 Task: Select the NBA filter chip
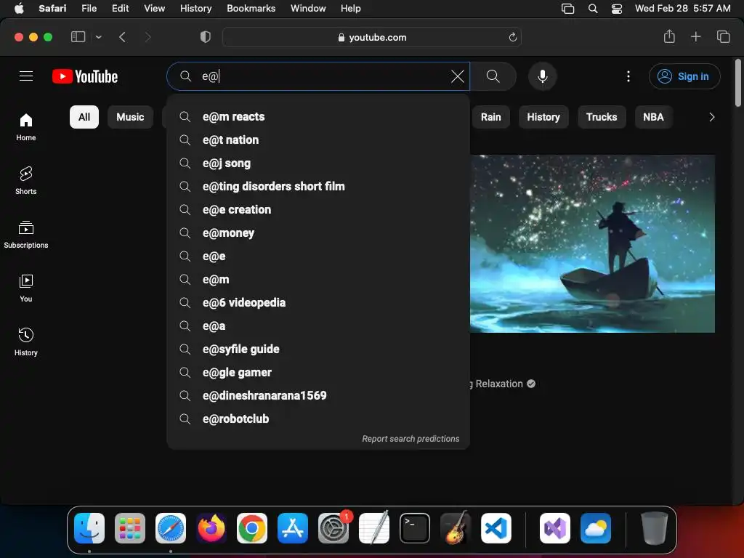click(653, 117)
